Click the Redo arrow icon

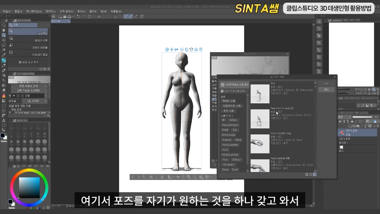coord(83,17)
